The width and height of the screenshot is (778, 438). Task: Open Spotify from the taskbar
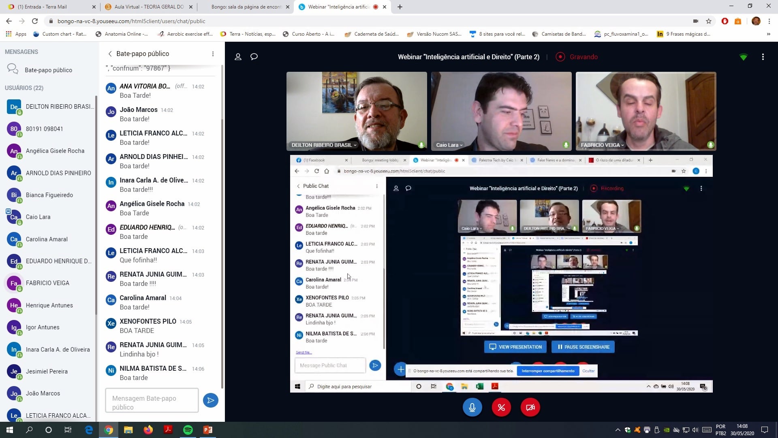[x=188, y=429]
